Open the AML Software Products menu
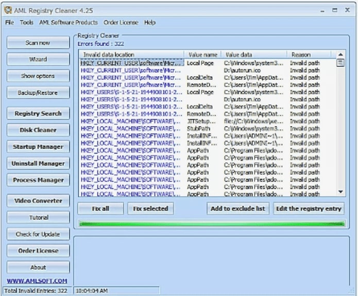The image size is (358, 296). [x=69, y=23]
